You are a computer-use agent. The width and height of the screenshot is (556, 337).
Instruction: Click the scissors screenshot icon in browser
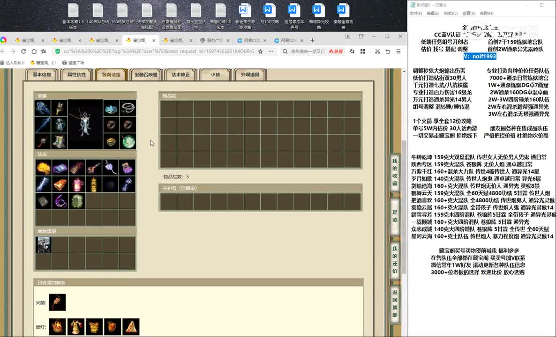point(377,51)
